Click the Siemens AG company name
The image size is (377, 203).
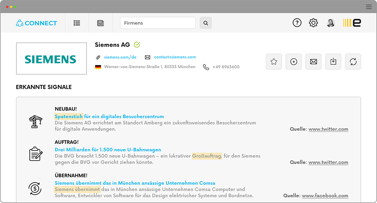(112, 45)
